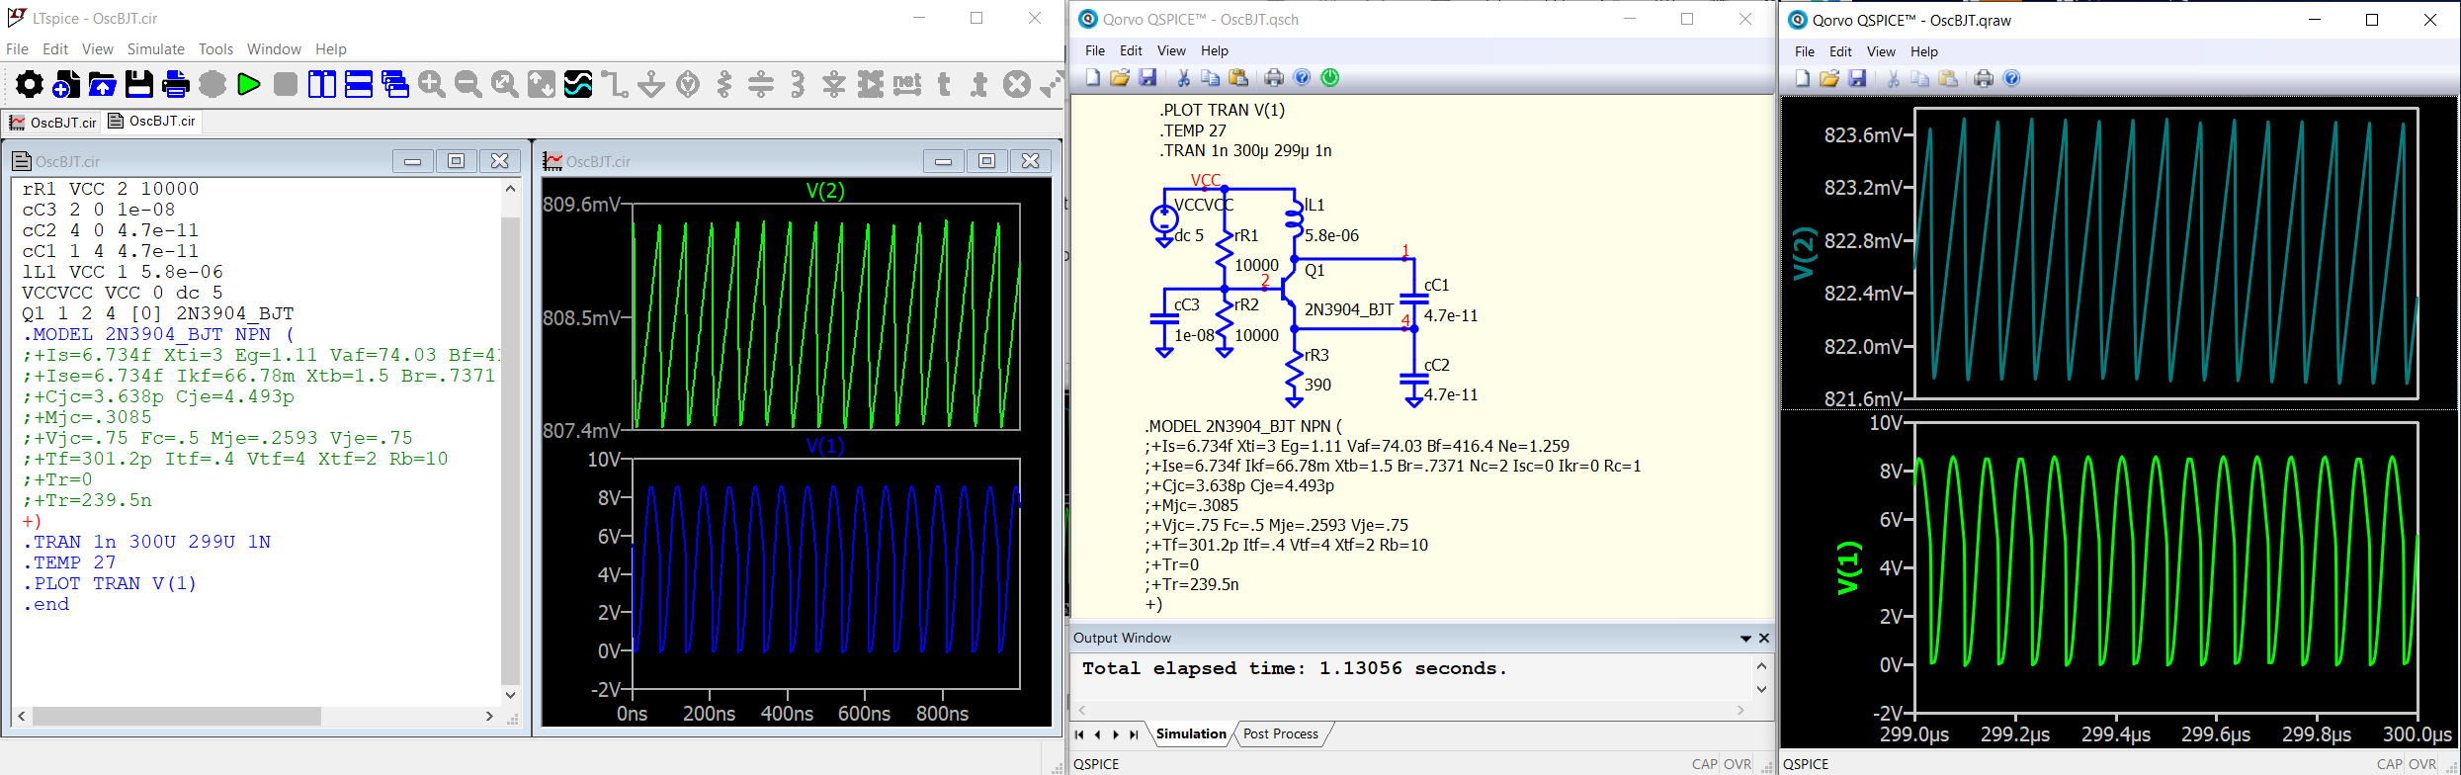Screen dimensions: 2461x775
Task: Click the LTspice zoom in magnifier
Action: point(432,85)
